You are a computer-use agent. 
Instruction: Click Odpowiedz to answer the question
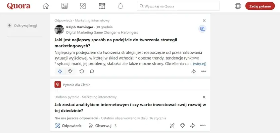(x=68, y=126)
